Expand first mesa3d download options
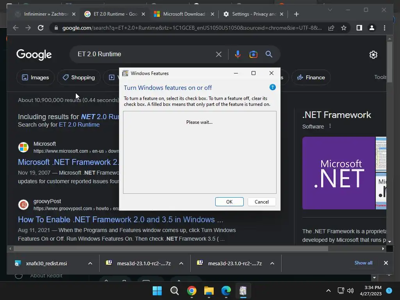 [181, 263]
